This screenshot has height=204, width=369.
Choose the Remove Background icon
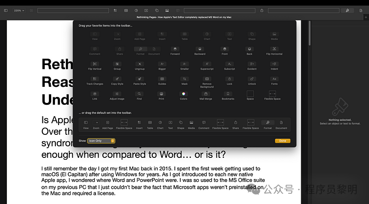[207, 79]
